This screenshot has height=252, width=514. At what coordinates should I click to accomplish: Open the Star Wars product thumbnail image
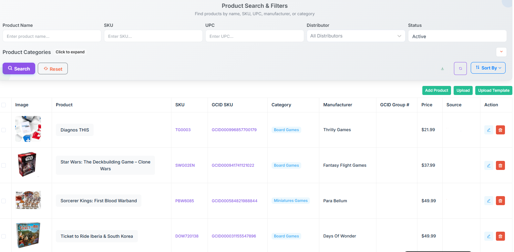pyautogui.click(x=27, y=164)
